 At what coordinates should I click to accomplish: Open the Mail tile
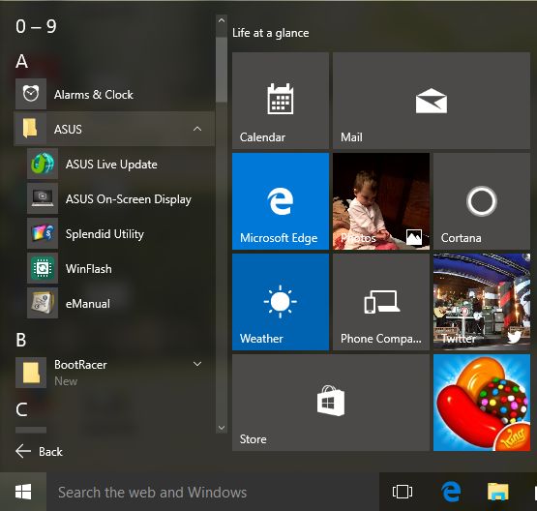(x=432, y=101)
